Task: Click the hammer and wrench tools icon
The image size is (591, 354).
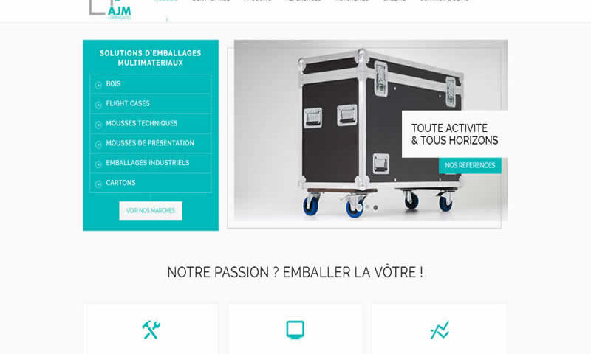Action: tap(151, 330)
